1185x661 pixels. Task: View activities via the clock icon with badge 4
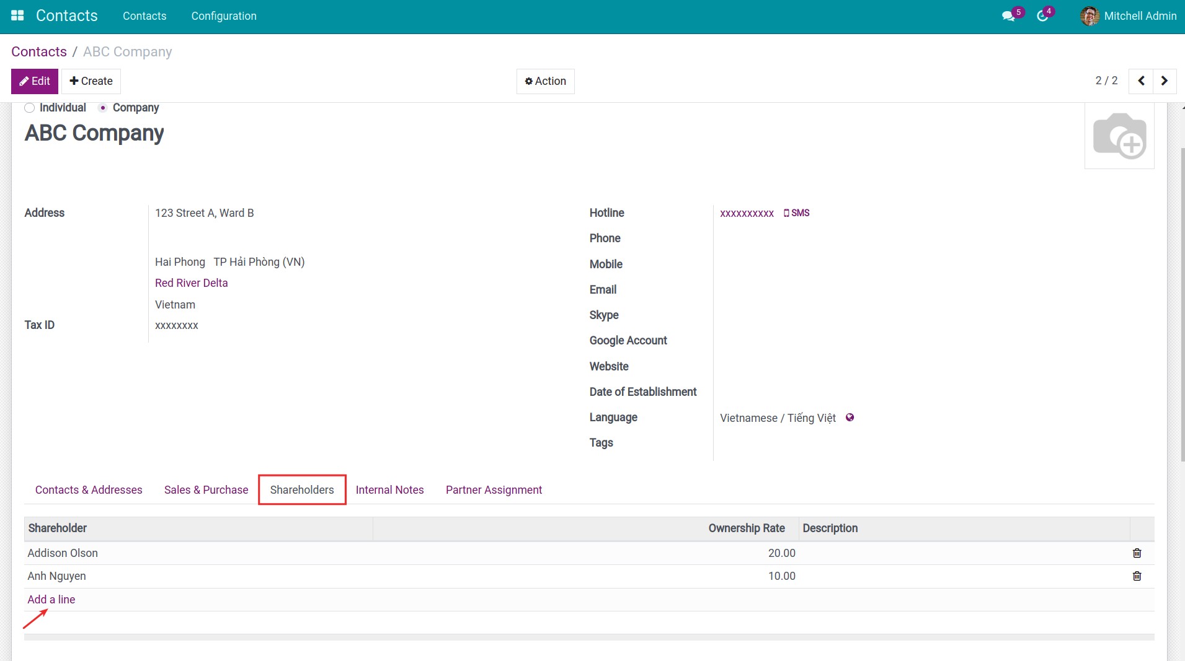[x=1041, y=15]
